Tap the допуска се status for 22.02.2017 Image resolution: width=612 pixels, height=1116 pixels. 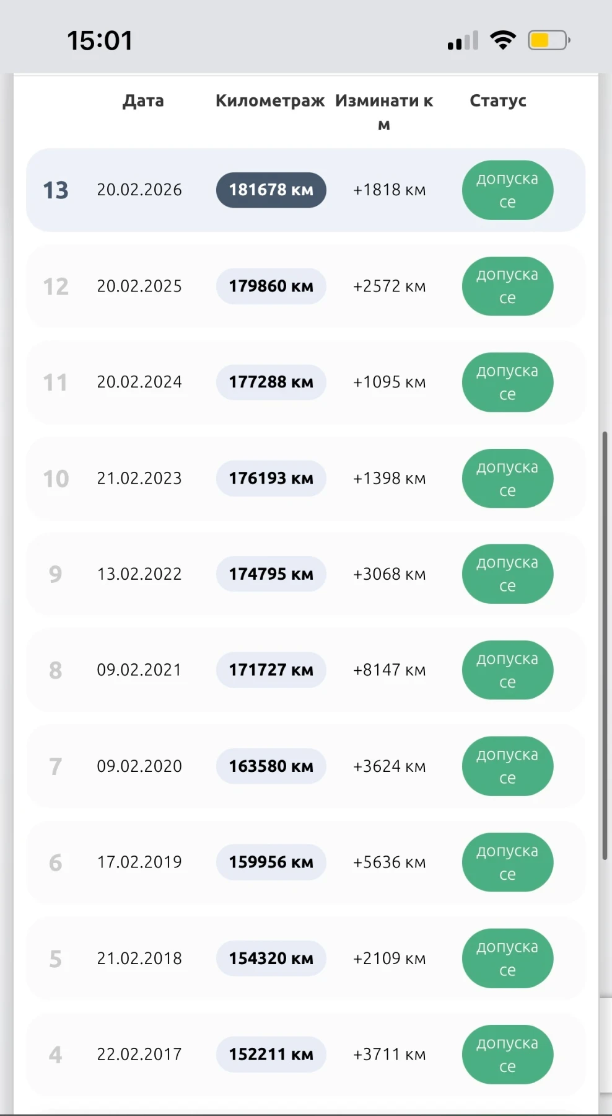(507, 1055)
